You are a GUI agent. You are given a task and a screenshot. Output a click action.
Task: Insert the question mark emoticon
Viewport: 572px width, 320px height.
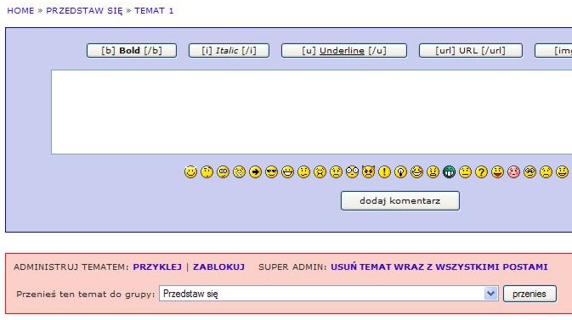(x=482, y=171)
